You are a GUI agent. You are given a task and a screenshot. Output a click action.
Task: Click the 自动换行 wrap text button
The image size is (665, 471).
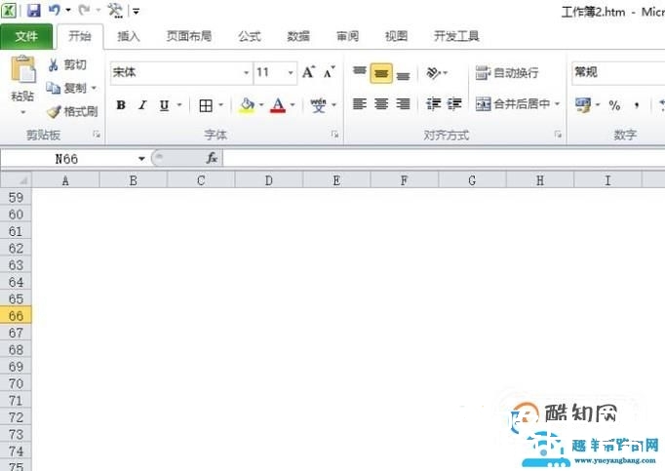coord(507,73)
